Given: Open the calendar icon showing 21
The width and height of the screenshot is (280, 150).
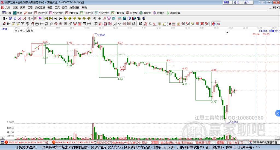Looking at the screenshot, I should 120,19.
